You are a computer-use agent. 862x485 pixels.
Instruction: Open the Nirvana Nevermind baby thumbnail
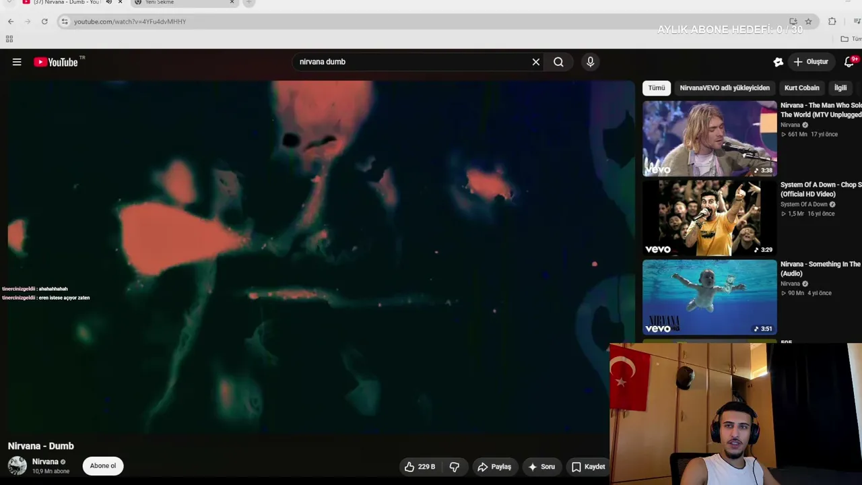pos(709,297)
